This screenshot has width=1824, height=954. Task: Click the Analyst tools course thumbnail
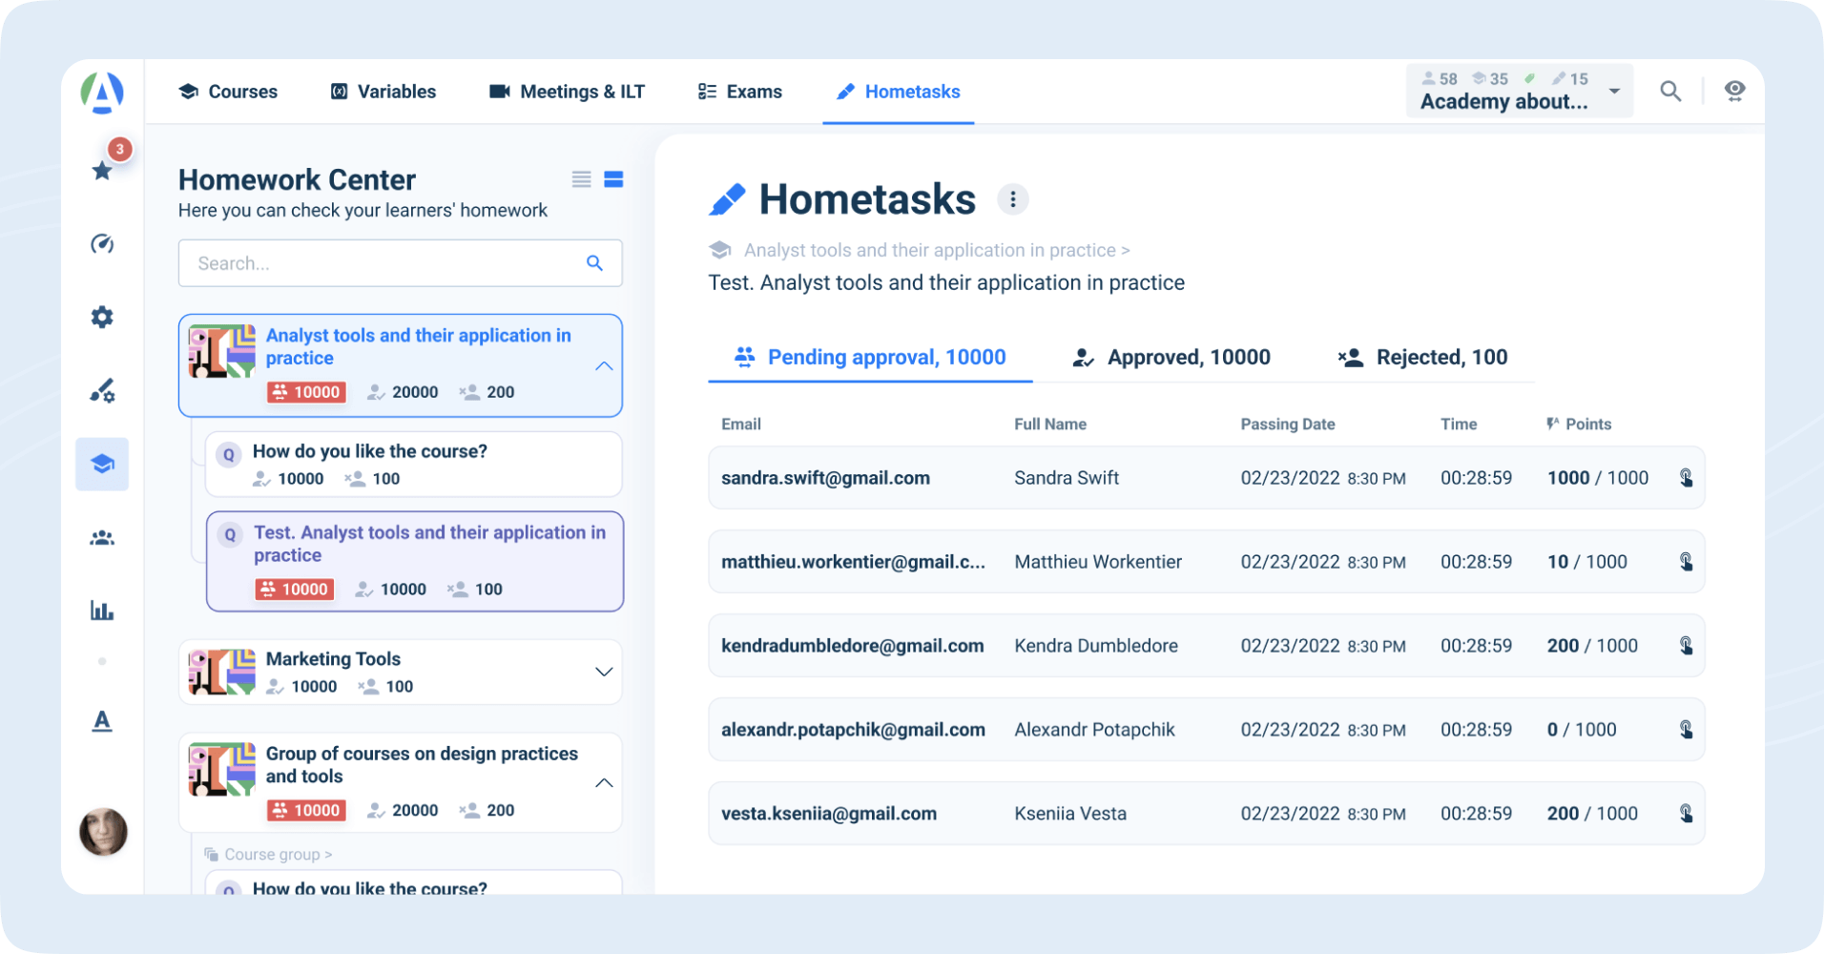coord(222,351)
